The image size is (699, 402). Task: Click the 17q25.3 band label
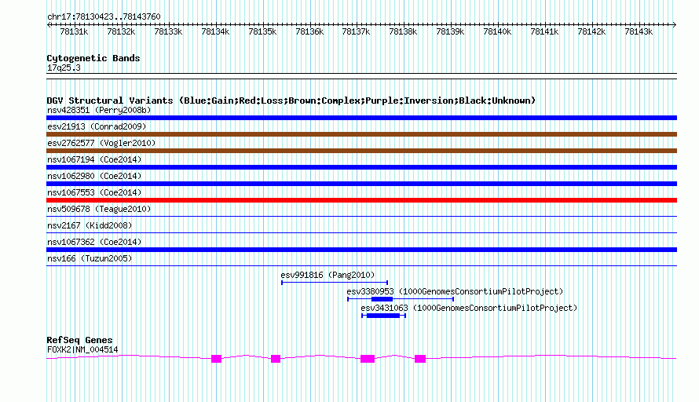(x=64, y=68)
